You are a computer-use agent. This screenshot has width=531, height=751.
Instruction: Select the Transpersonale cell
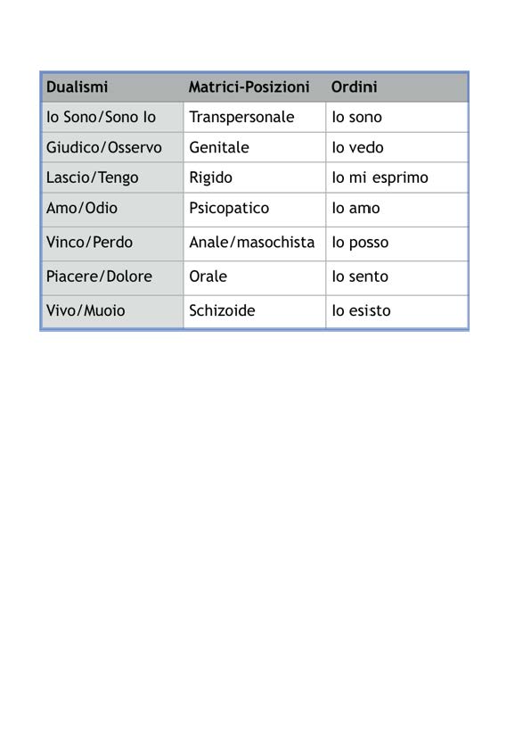255,117
